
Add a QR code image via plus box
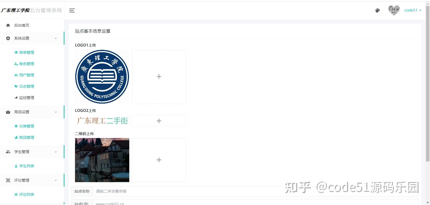click(159, 160)
